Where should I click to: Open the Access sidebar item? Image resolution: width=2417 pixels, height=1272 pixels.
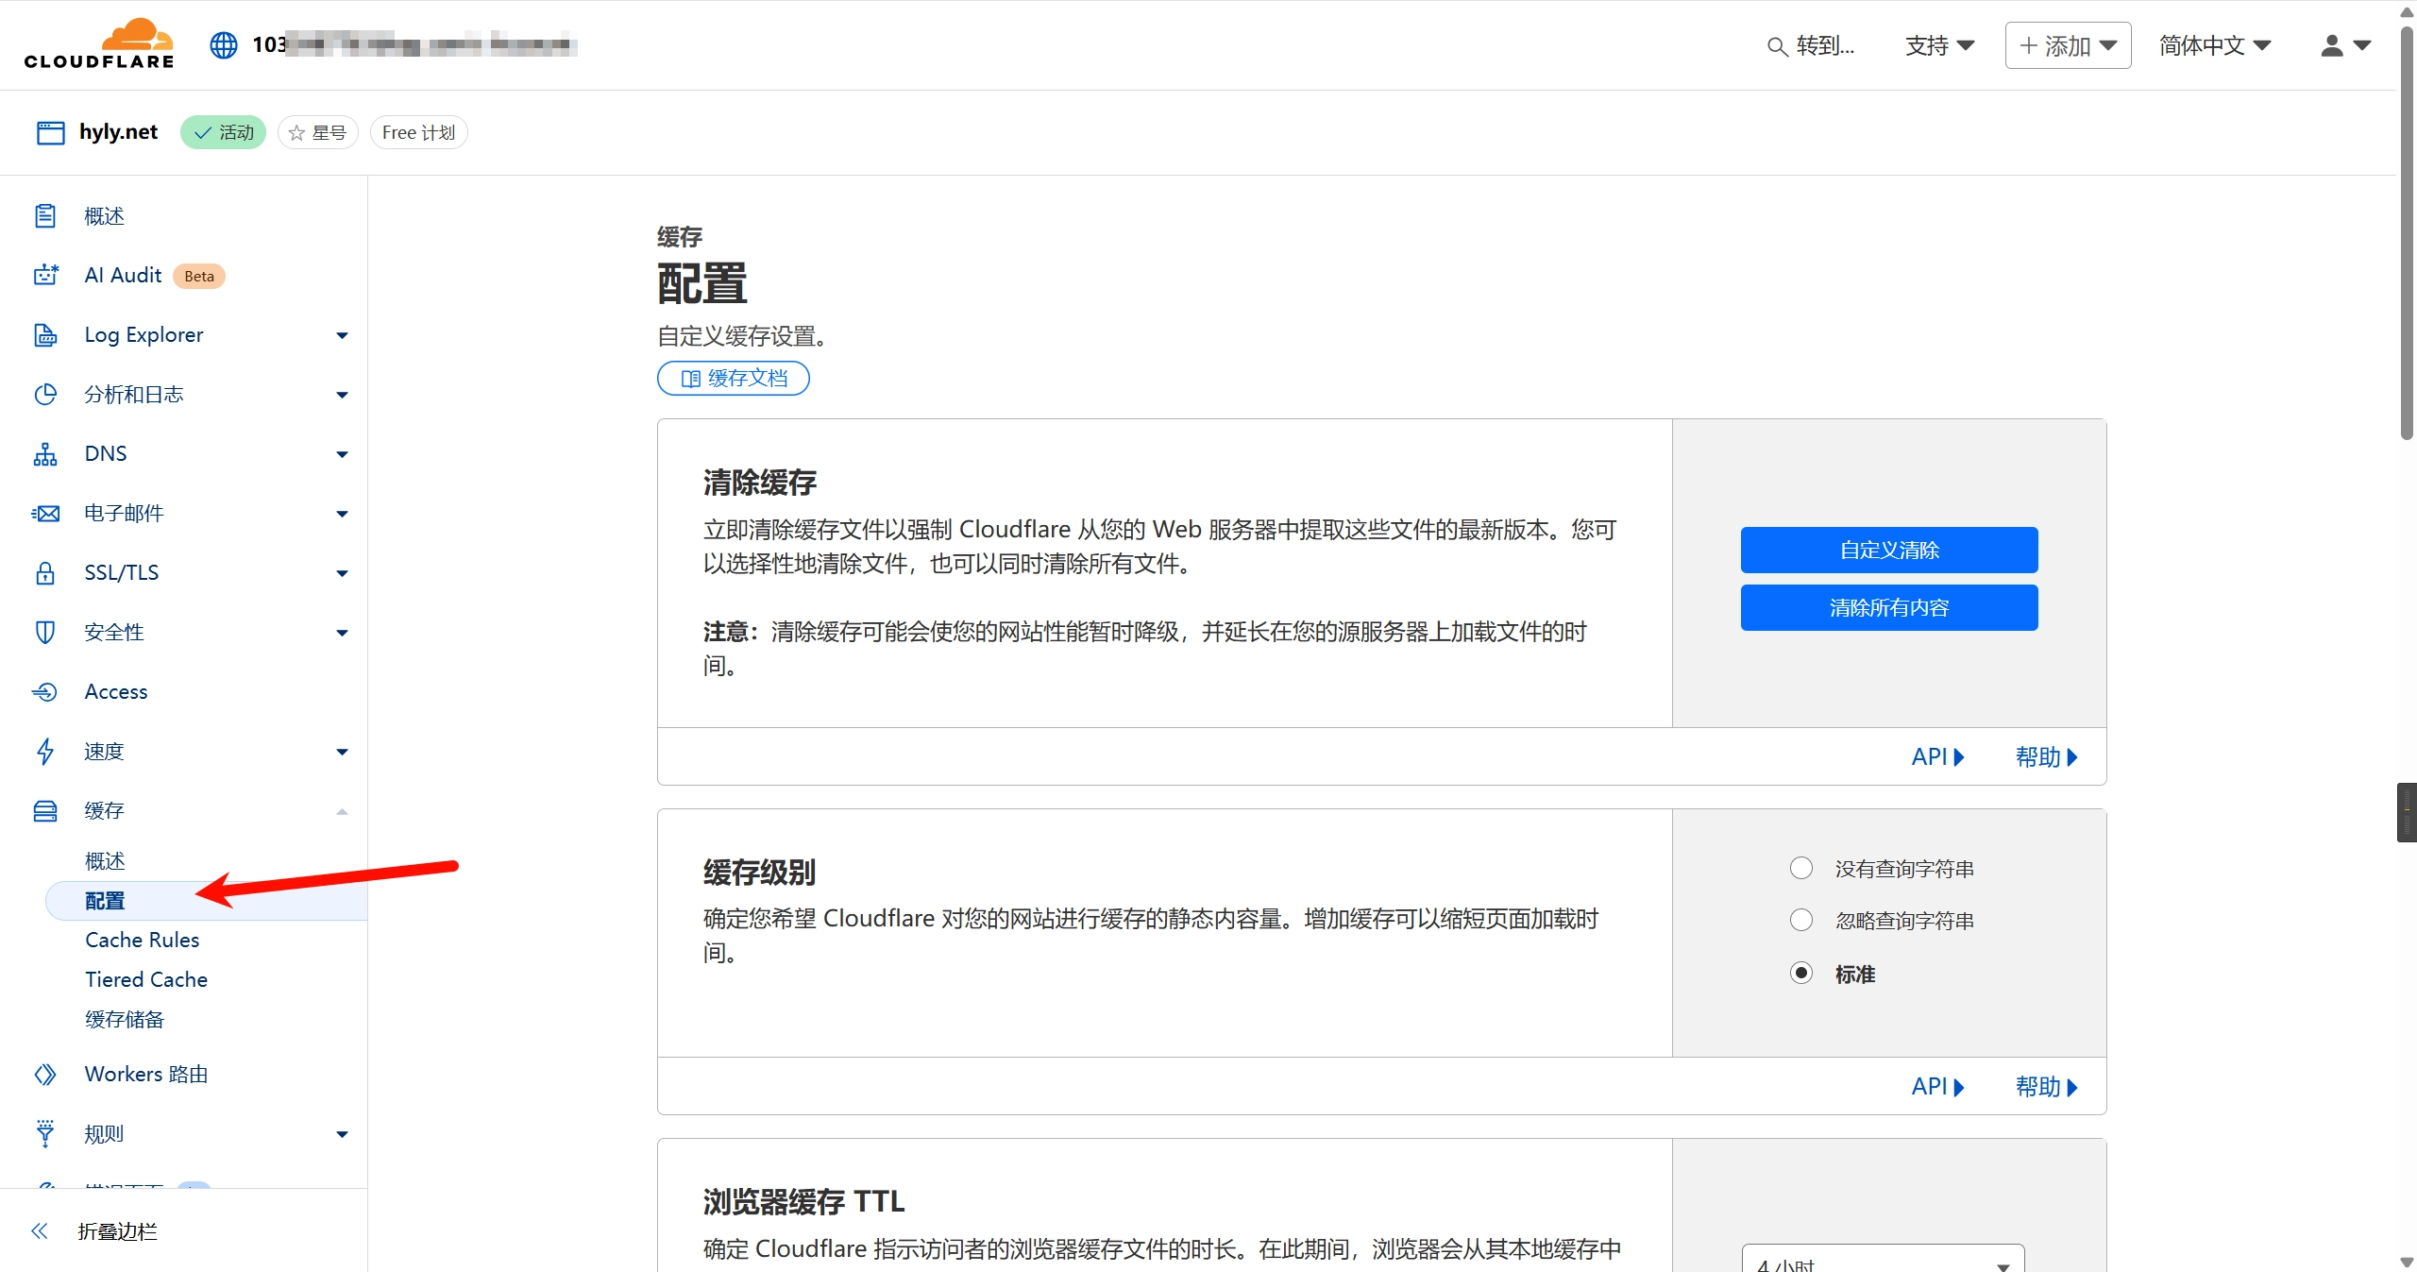pos(116,691)
